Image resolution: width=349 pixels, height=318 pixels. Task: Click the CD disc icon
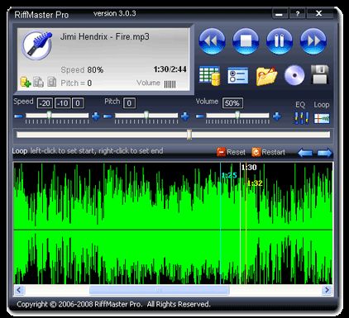click(x=294, y=75)
